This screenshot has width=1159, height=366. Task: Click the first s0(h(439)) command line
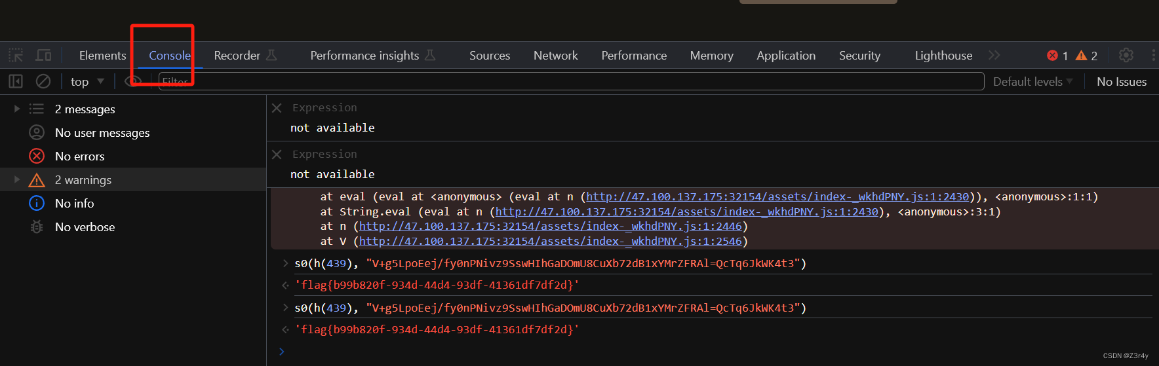pos(550,263)
